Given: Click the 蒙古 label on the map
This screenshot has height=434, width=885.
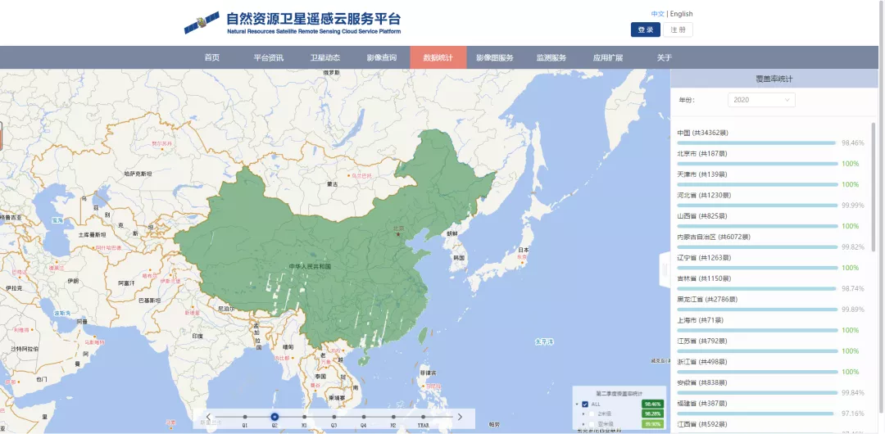Looking at the screenshot, I should coord(333,184).
